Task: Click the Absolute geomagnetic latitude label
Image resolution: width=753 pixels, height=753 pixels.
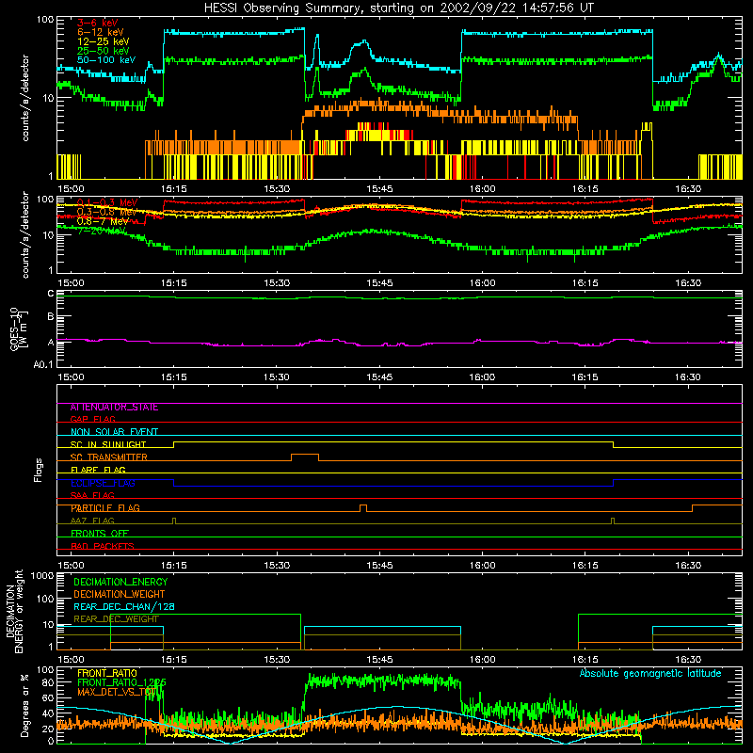Action: pos(650,673)
